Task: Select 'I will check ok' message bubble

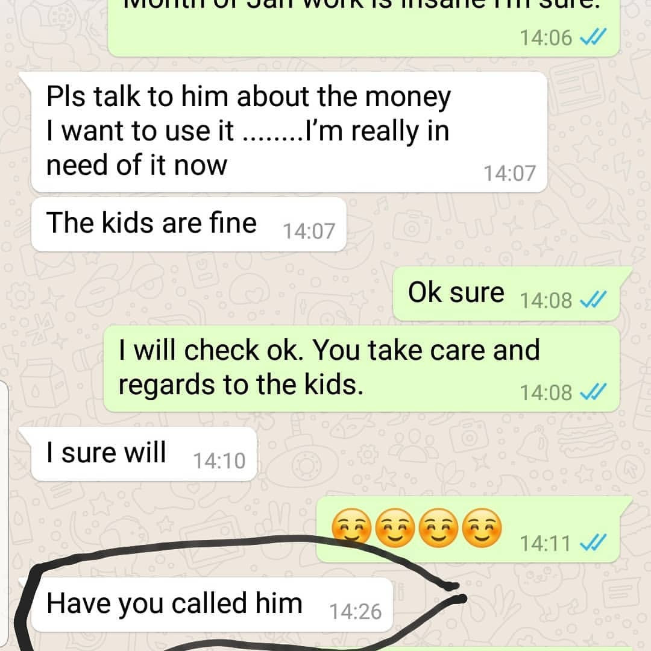Action: click(x=361, y=369)
